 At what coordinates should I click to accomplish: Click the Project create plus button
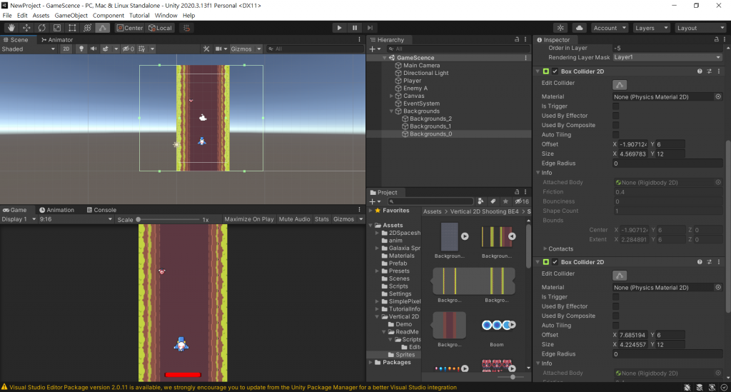coord(374,201)
